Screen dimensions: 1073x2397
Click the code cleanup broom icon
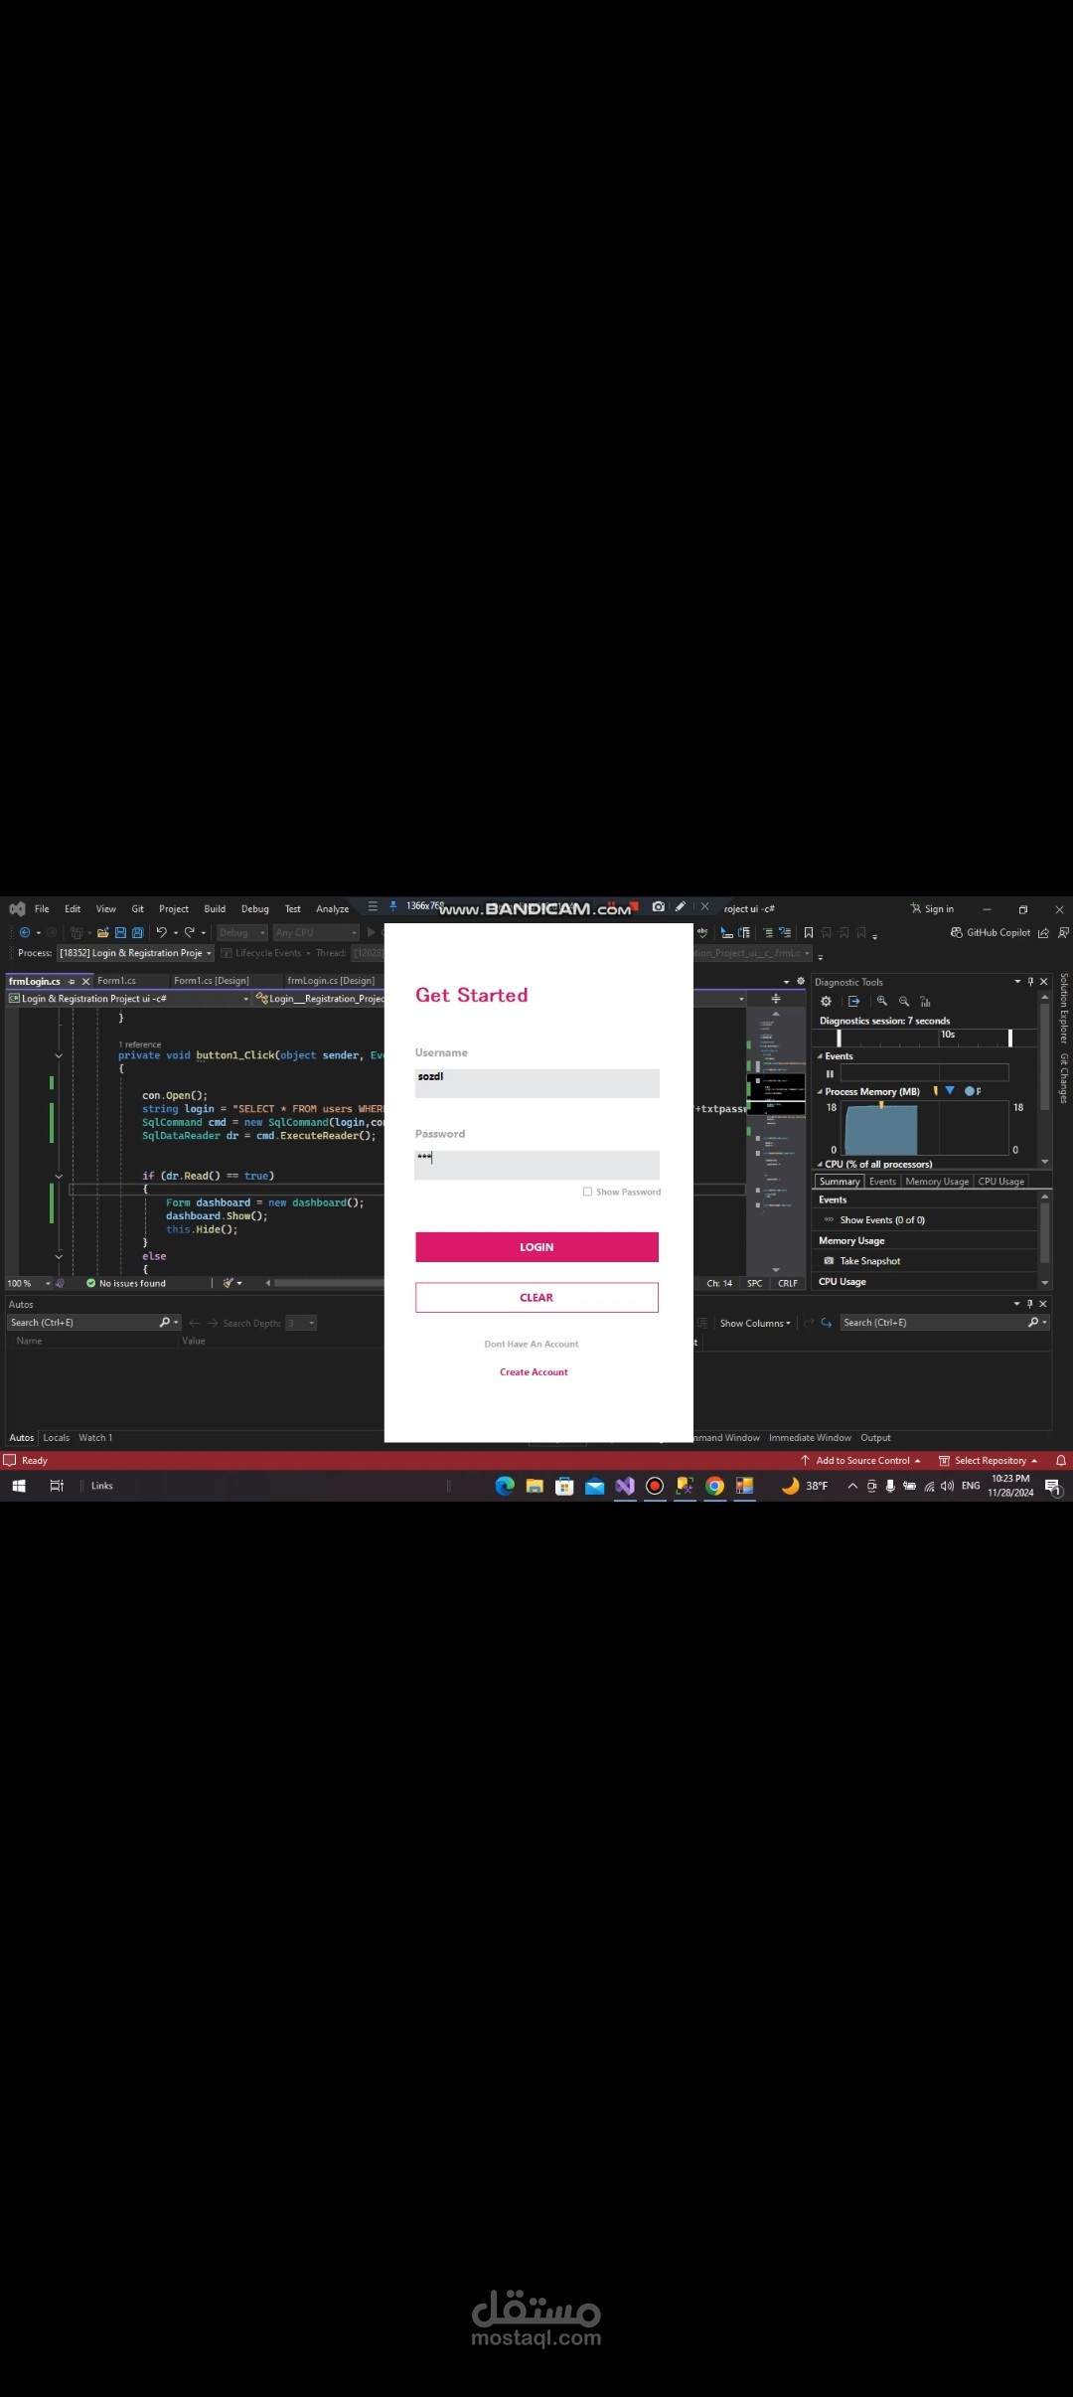click(x=228, y=1283)
